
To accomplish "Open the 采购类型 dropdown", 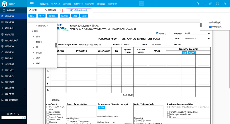I will coord(197,34).
